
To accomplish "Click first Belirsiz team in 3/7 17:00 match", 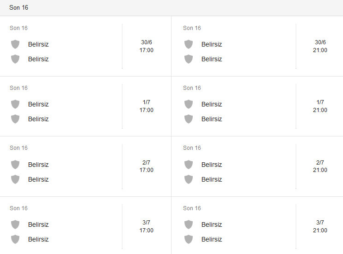I will pyautogui.click(x=38, y=224).
